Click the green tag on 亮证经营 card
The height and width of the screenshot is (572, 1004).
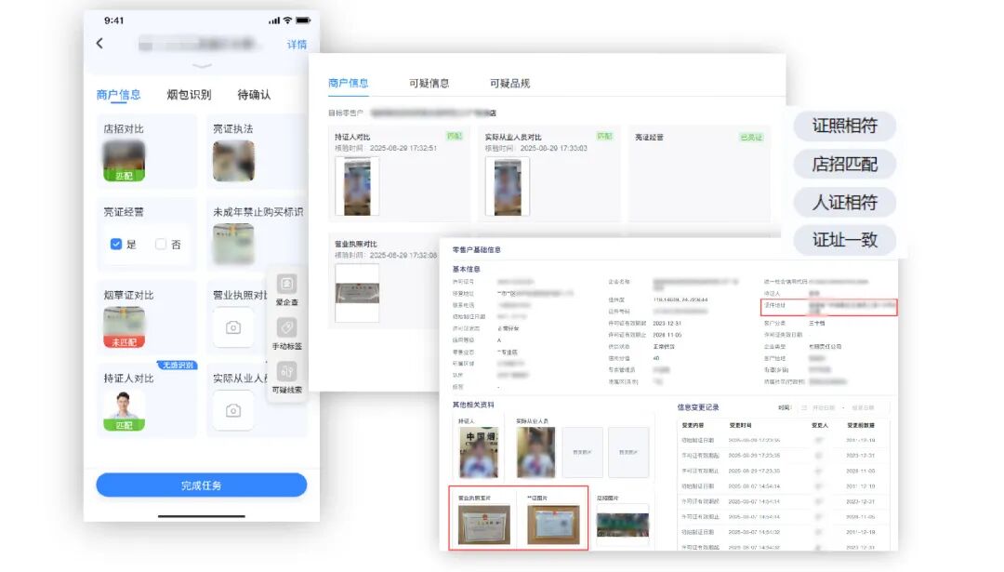tap(751, 137)
